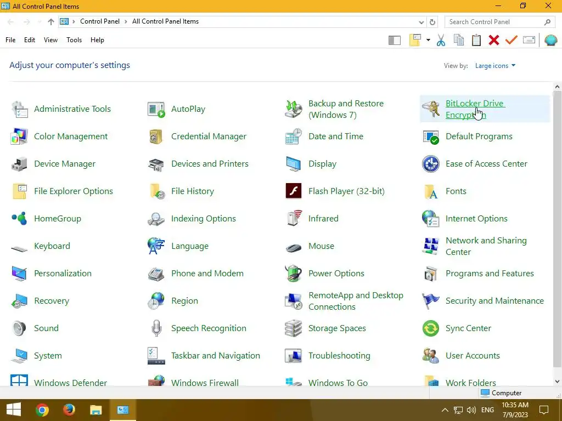
Task: Open BitLocker Drive Encryption link
Action: point(475,109)
